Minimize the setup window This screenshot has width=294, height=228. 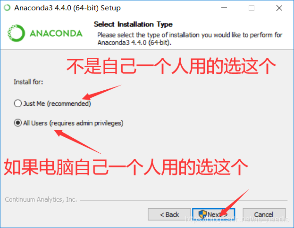[224, 8]
